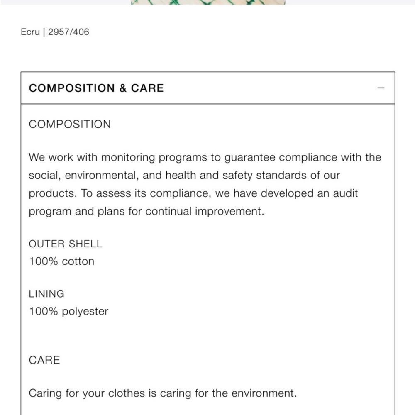Click 'program and plans for continual improvement'

[x=146, y=212]
